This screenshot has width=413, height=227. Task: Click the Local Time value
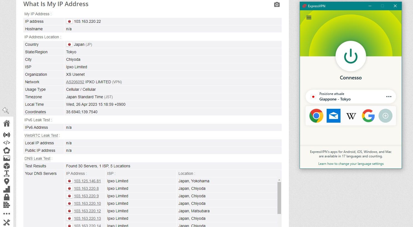click(96, 104)
